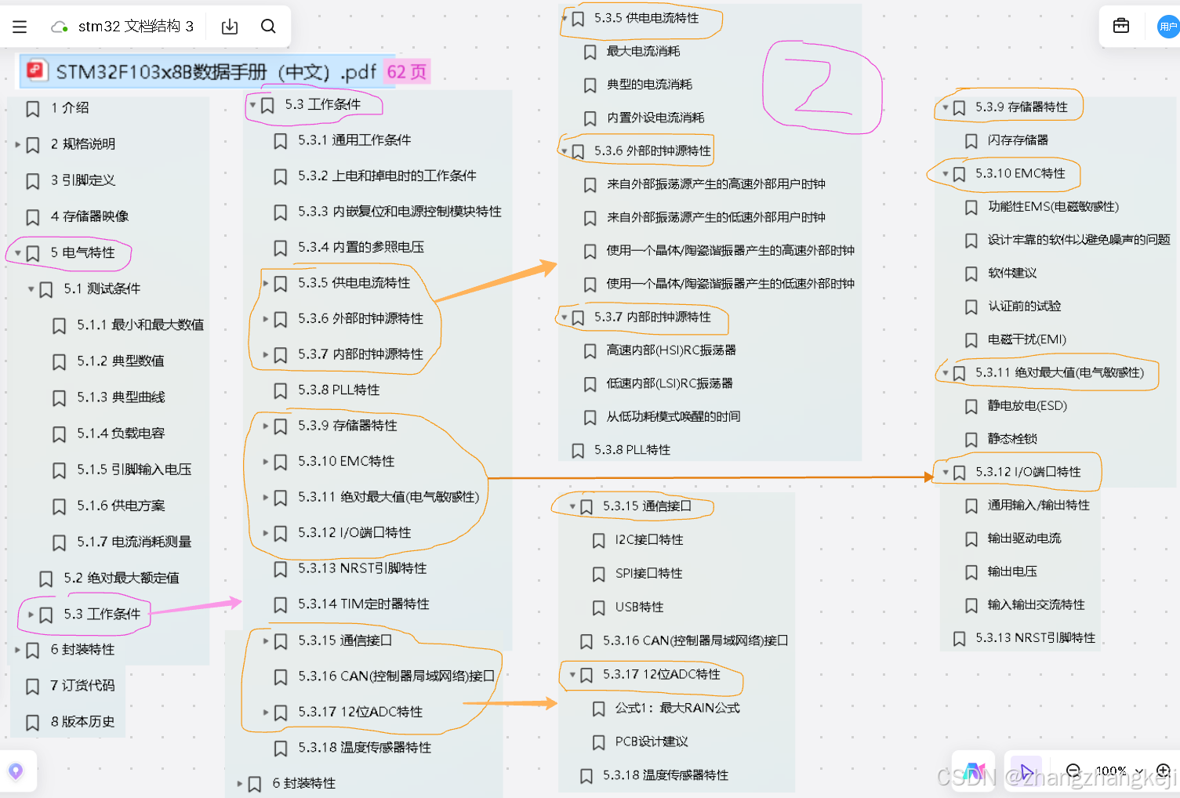Click the bookmark icon beside PCB设计建议
The width and height of the screenshot is (1180, 798).
point(598,742)
